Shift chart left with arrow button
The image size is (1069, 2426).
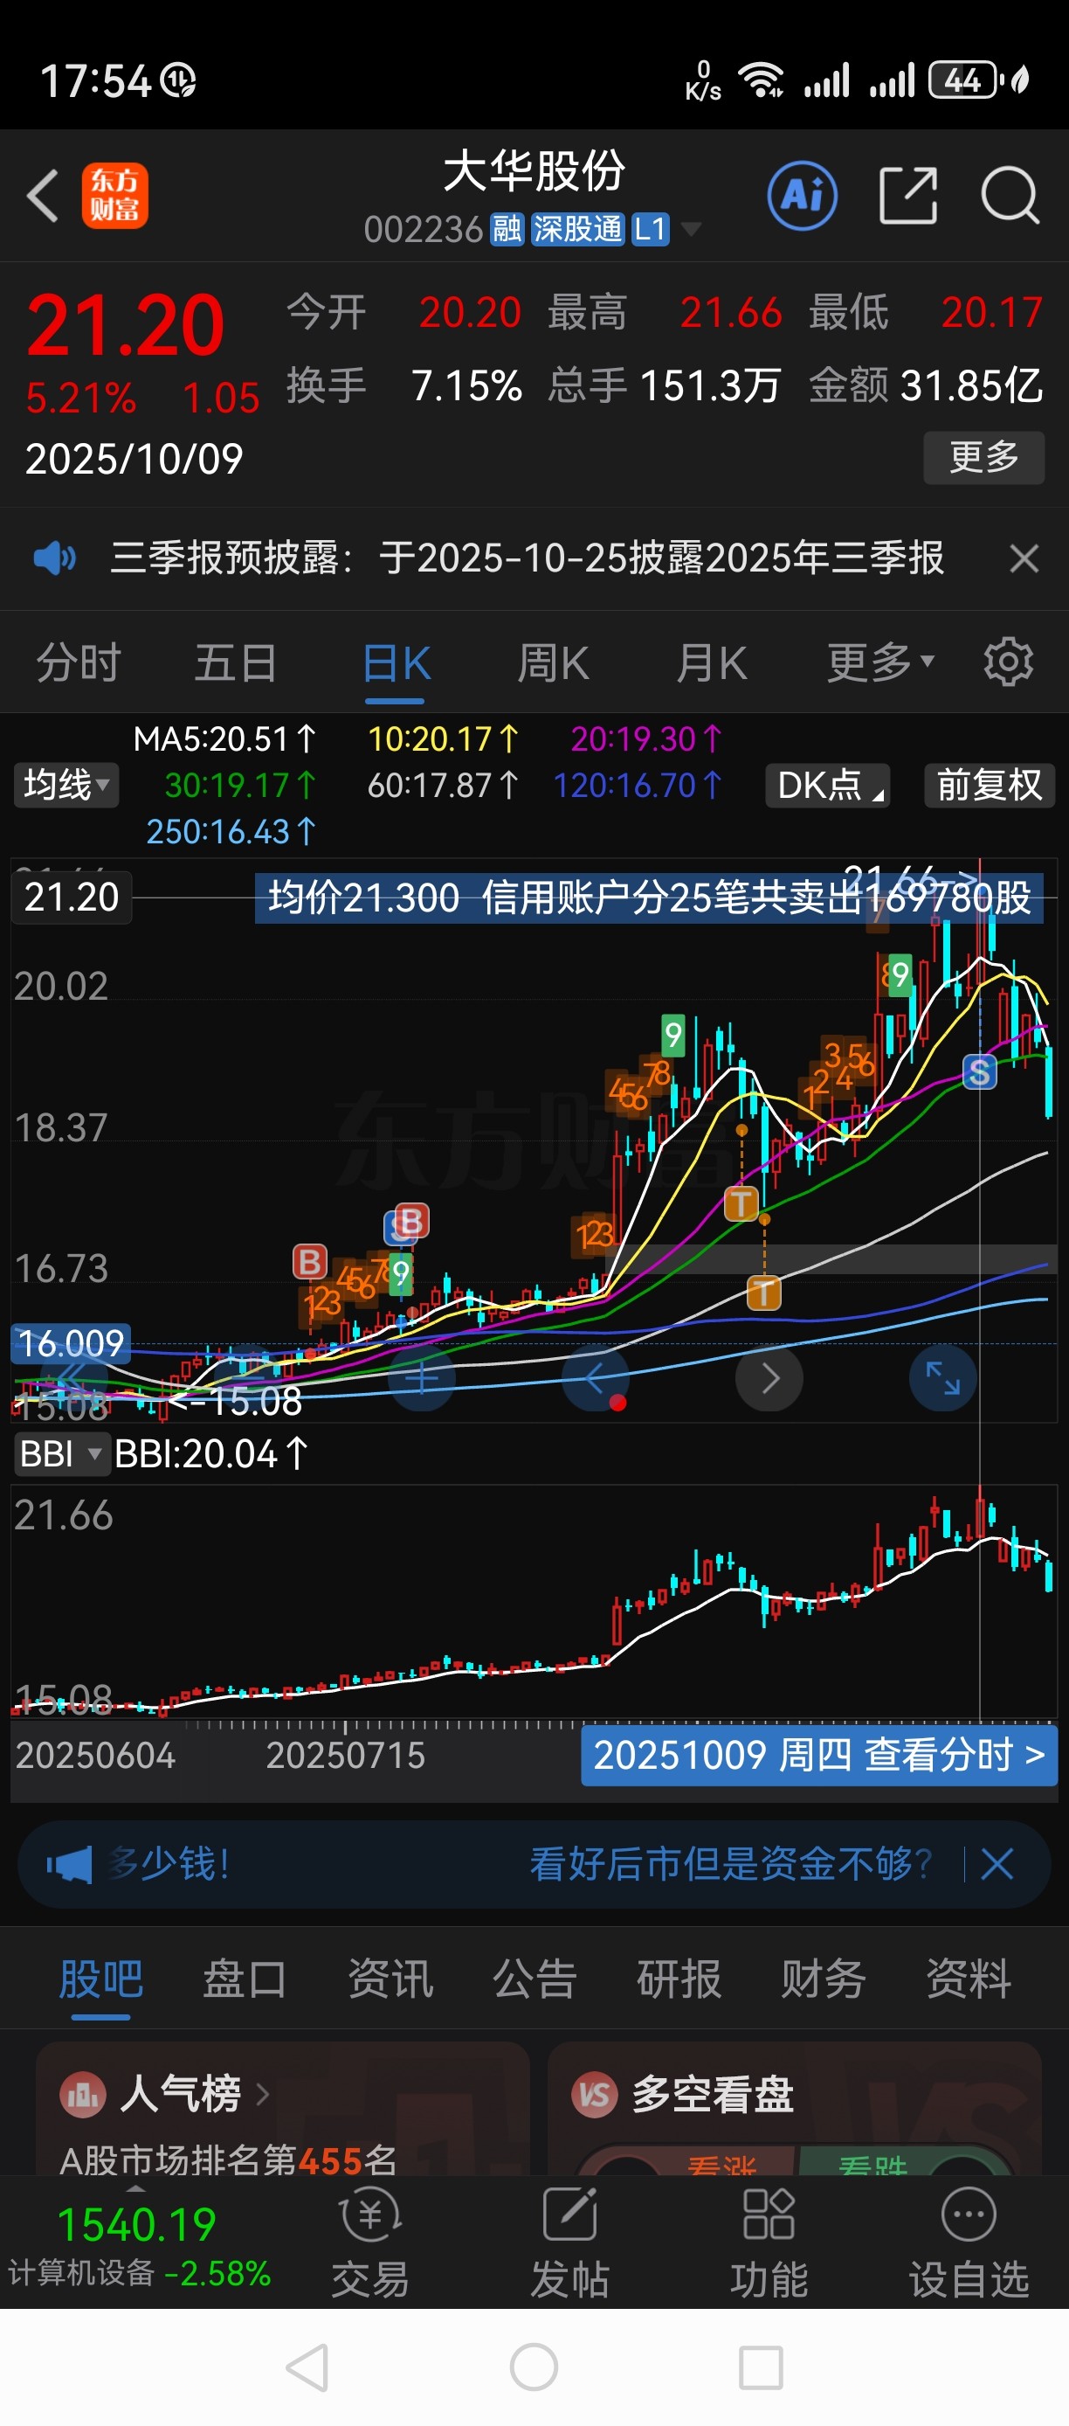[x=595, y=1378]
